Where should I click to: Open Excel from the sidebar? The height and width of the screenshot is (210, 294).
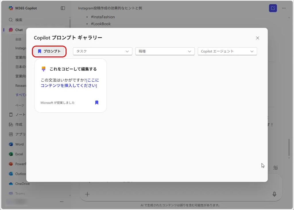[19, 154]
